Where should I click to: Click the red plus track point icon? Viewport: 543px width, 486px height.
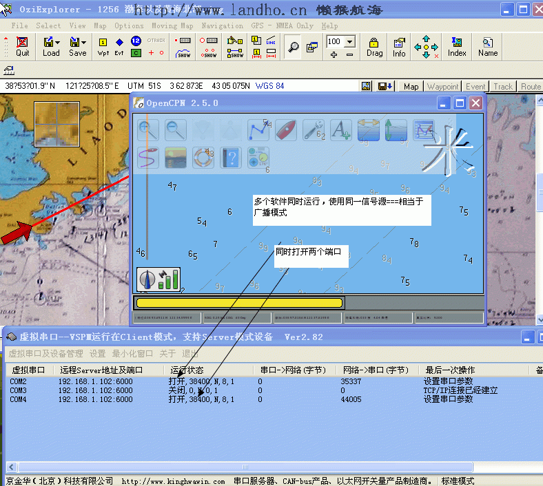tap(151, 52)
